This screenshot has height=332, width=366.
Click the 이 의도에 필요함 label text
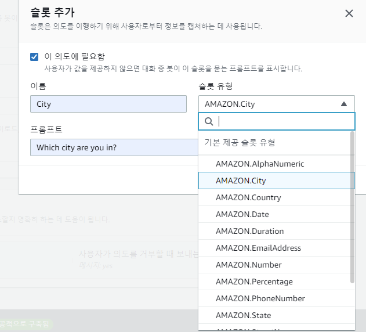point(75,56)
